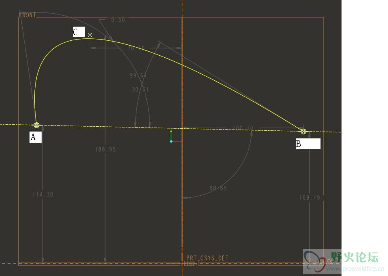Click the 109.19 vertical dimension
388x276 pixels.
tap(310, 197)
